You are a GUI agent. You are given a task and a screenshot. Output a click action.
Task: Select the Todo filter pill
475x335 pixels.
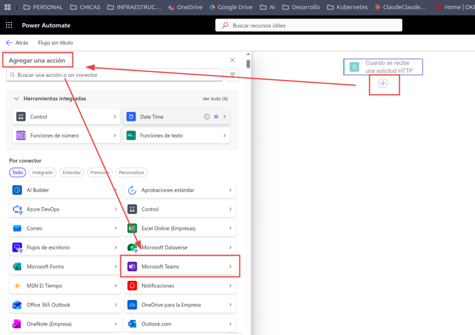pos(17,173)
